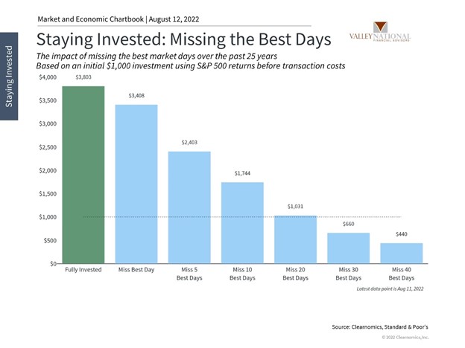465x348 pixels.
Task: Select the $440 data label
Action: pyautogui.click(x=401, y=234)
